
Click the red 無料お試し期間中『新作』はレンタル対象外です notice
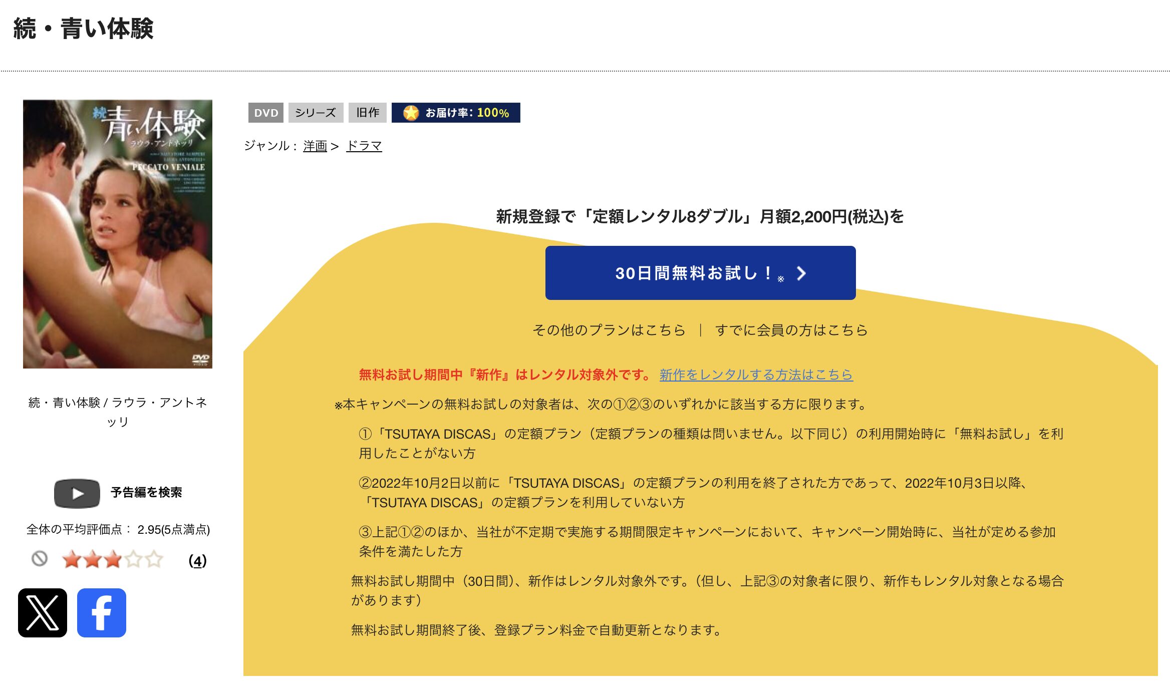[505, 375]
